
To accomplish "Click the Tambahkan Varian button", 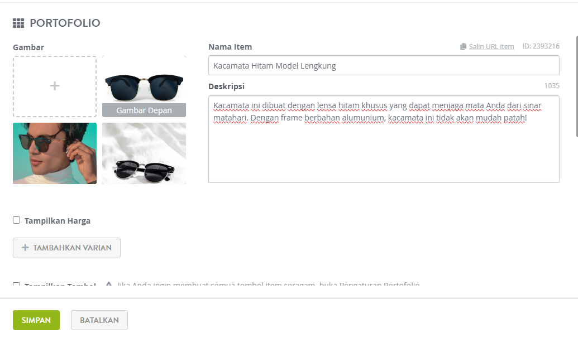I will click(x=66, y=248).
